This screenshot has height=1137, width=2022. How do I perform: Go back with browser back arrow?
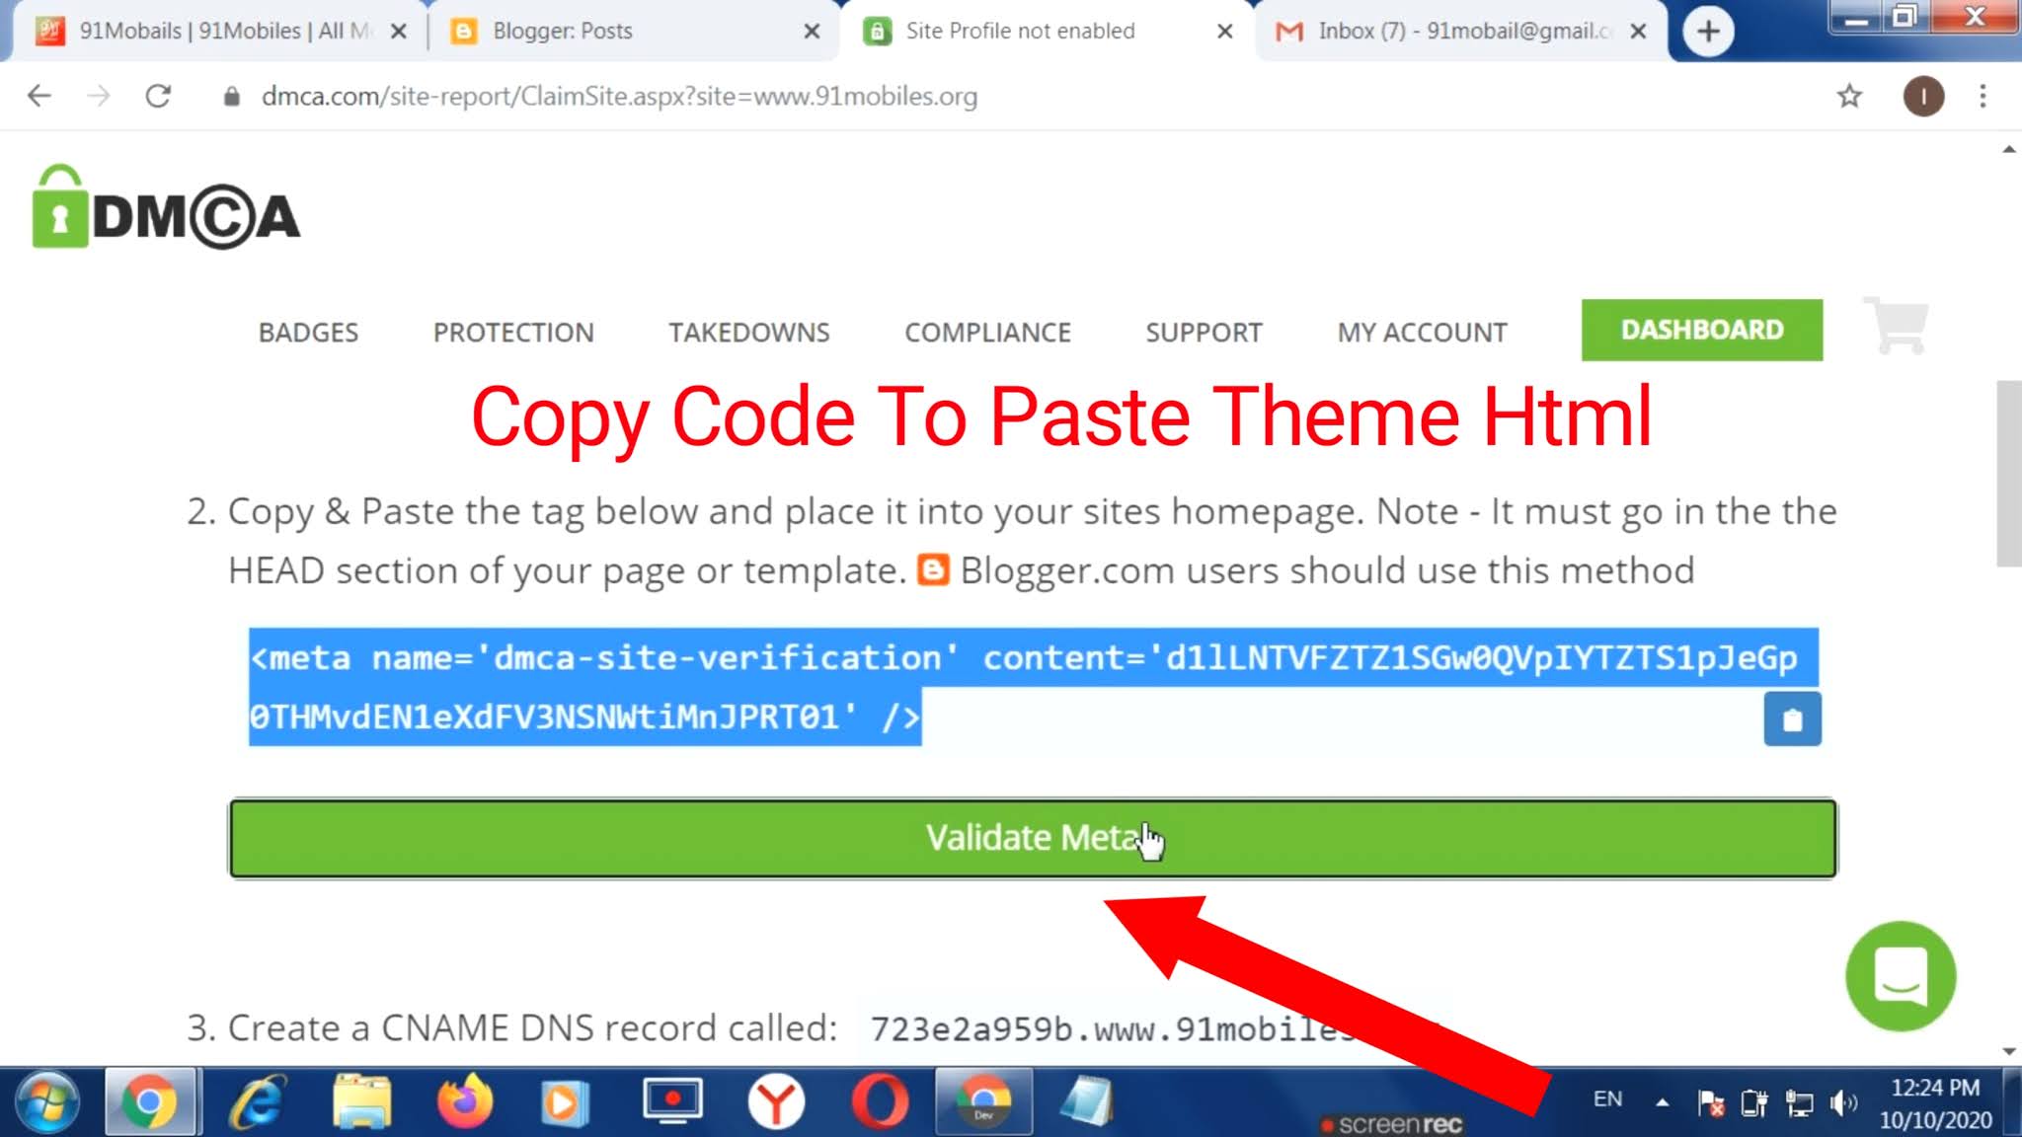coord(39,96)
